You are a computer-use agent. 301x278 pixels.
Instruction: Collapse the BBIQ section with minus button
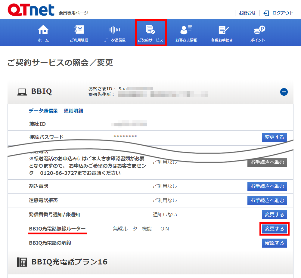tap(284, 92)
